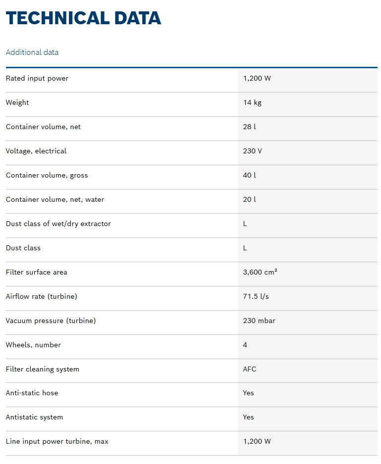The height and width of the screenshot is (464, 381).
Task: Select the 230 V voltage value
Action: (x=252, y=151)
